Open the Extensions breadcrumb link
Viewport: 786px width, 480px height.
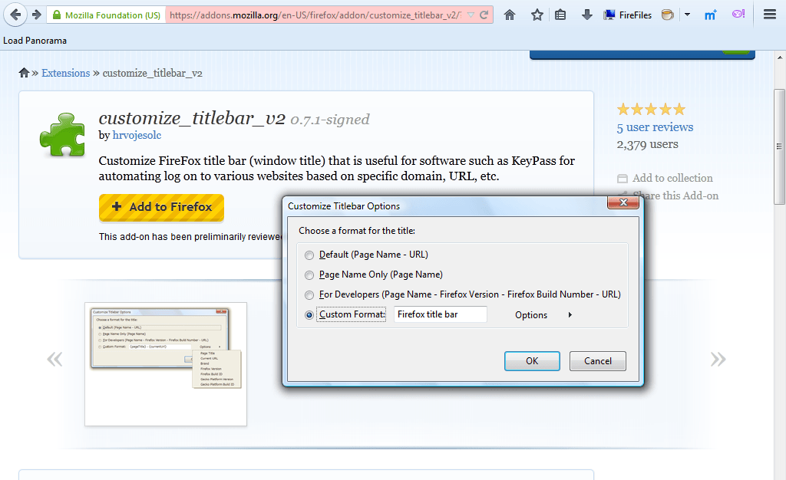[x=66, y=73]
